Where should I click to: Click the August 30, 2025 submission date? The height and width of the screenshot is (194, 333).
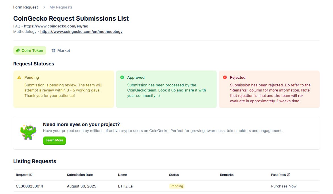[x=82, y=186]
